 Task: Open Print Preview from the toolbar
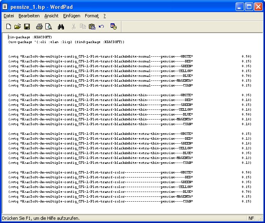[x=49, y=27]
